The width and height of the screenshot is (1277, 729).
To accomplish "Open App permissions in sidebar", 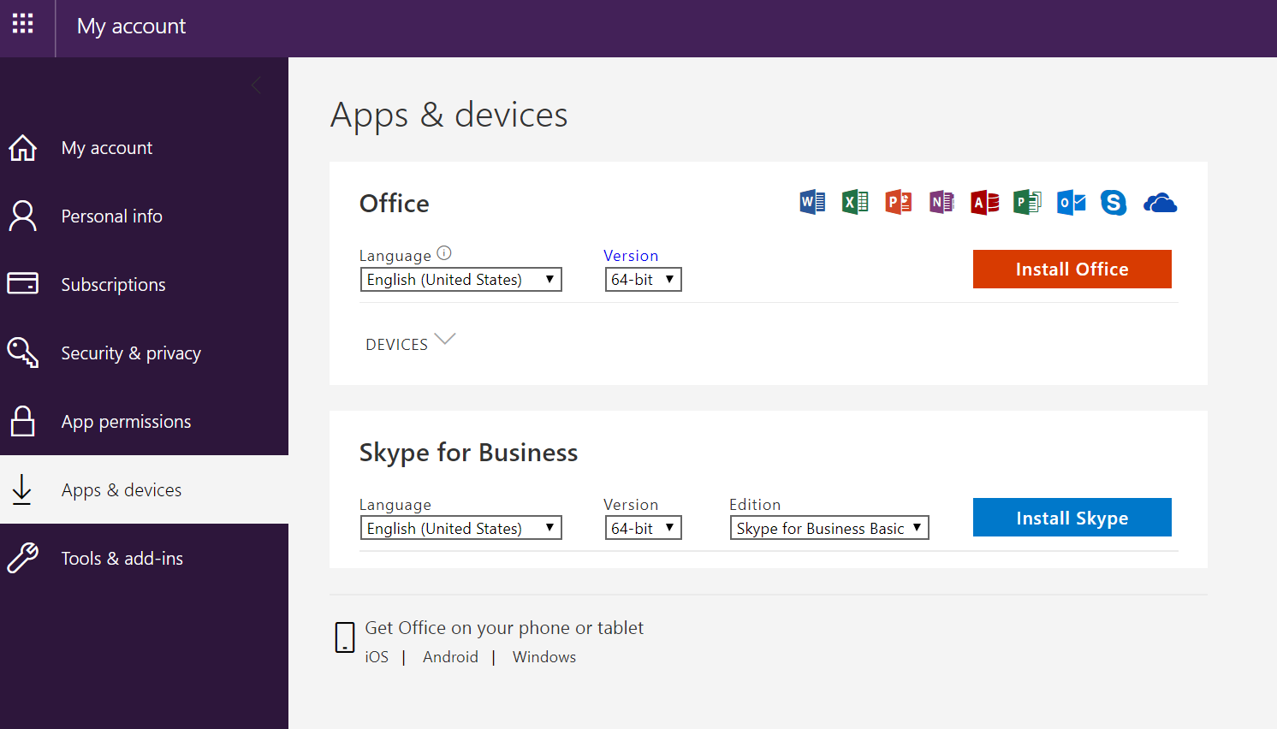I will pyautogui.click(x=144, y=421).
